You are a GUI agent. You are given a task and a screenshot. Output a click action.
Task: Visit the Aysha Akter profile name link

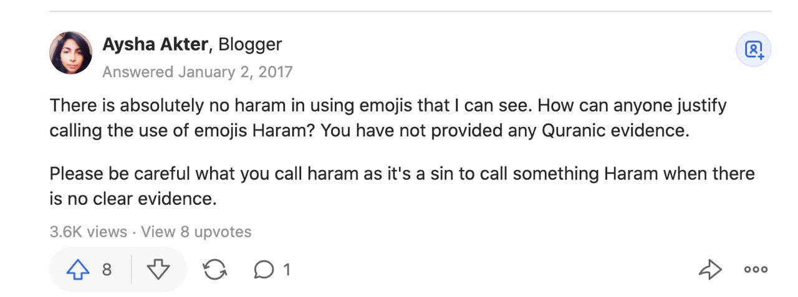tap(155, 44)
